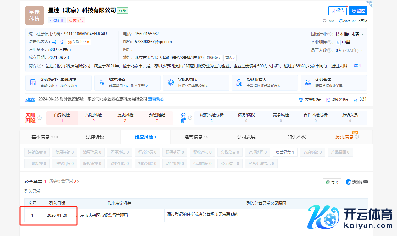The image size is (397, 236).
Task: Open the 知识产权 tab
Action: point(296,137)
